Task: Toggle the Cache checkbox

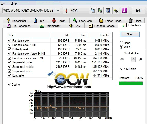Action: click(14, 85)
